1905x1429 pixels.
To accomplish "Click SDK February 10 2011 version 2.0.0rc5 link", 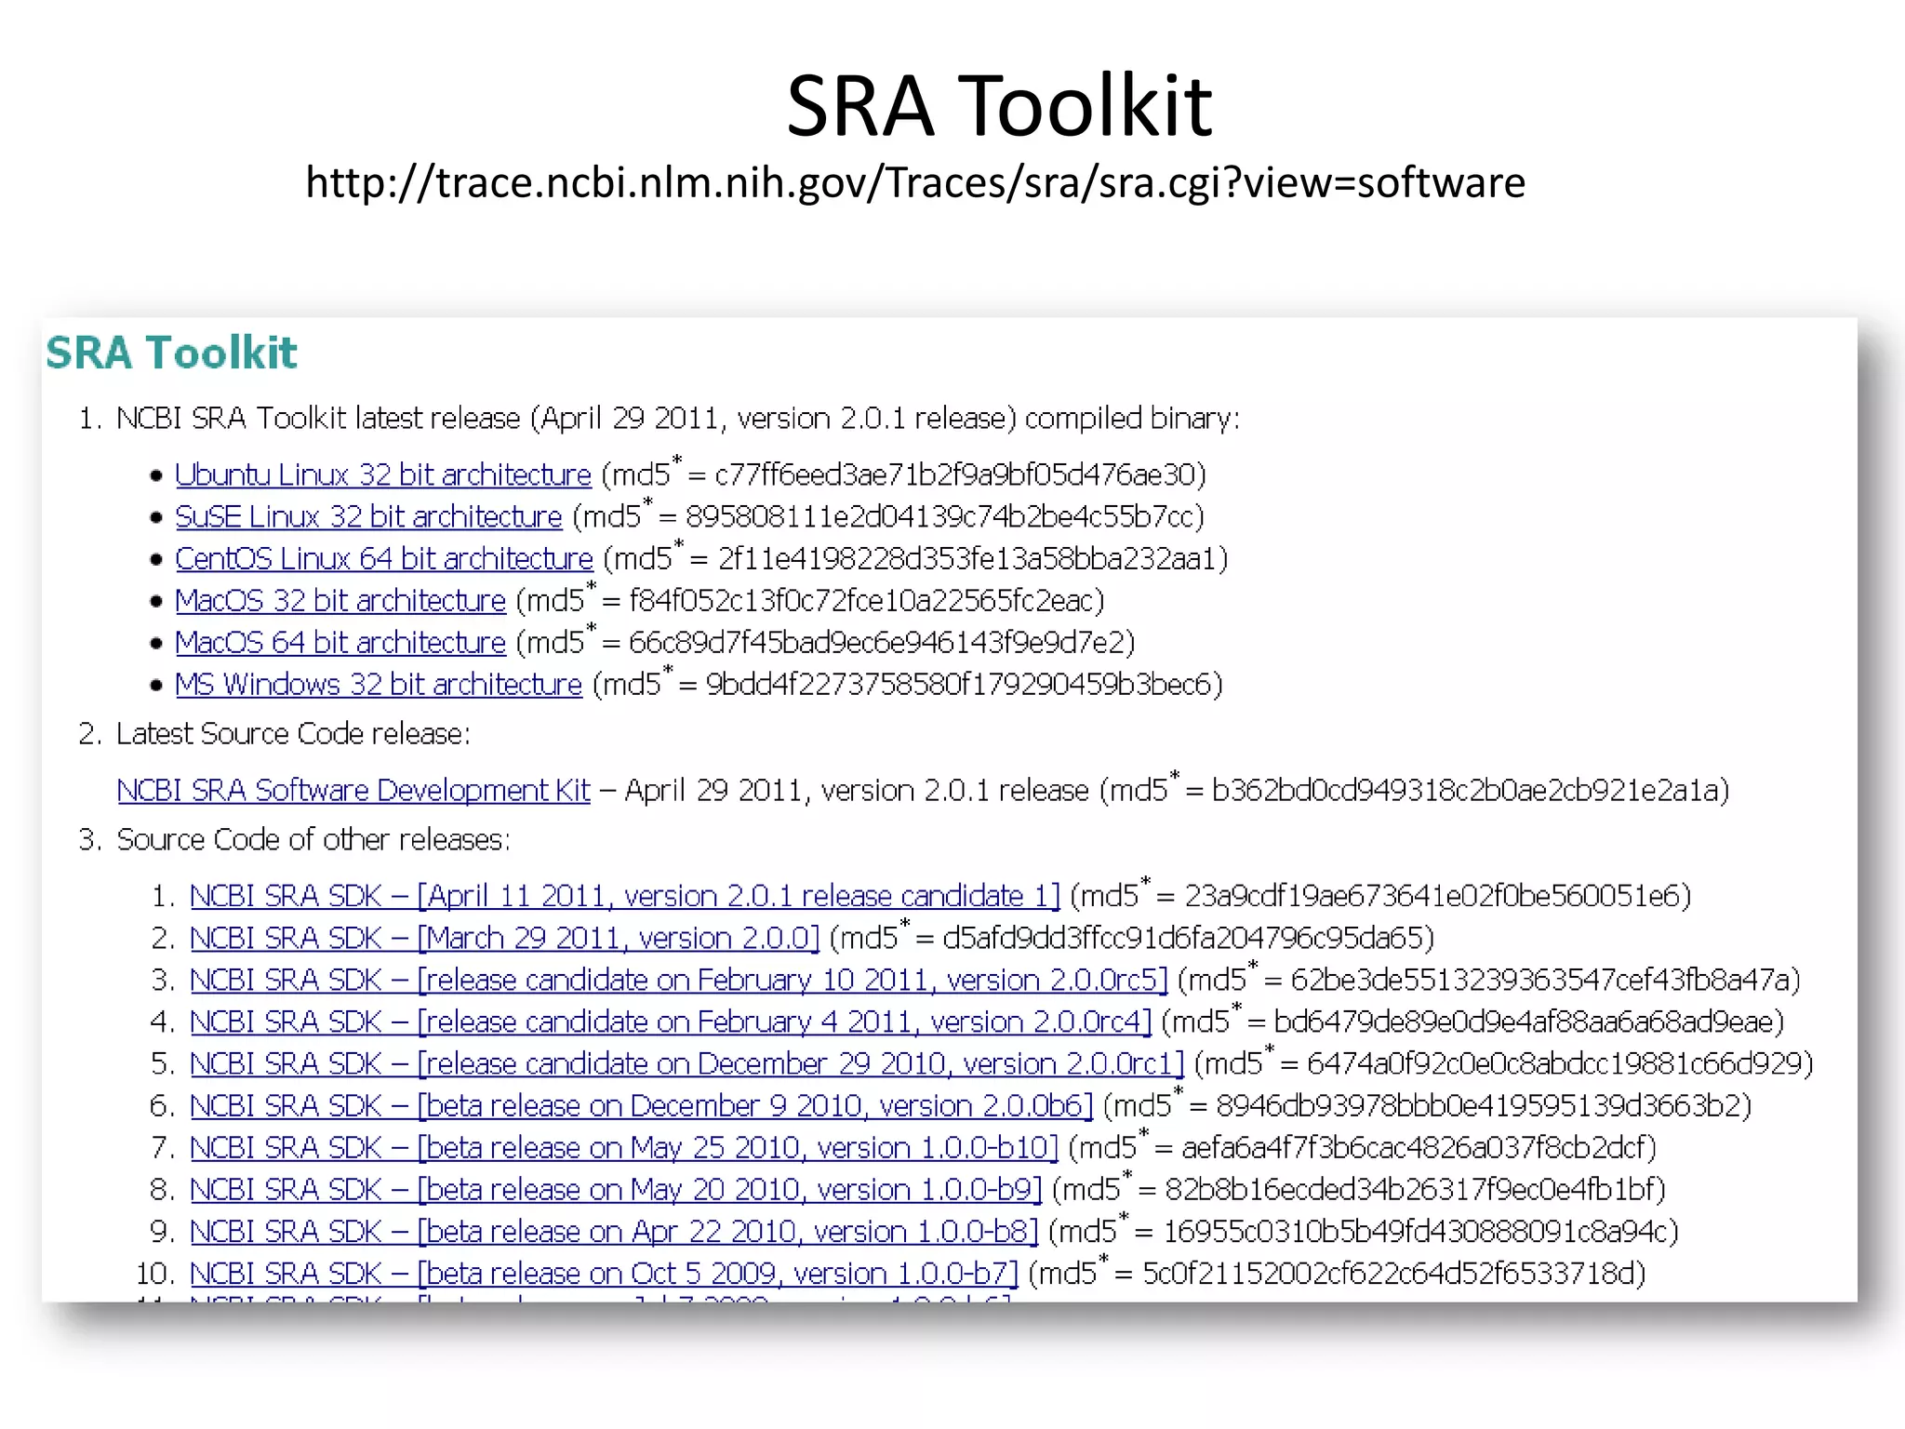I will coord(678,981).
